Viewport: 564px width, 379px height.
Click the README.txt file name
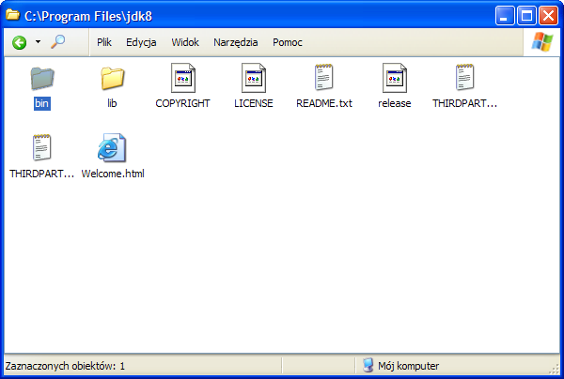pyautogui.click(x=324, y=103)
